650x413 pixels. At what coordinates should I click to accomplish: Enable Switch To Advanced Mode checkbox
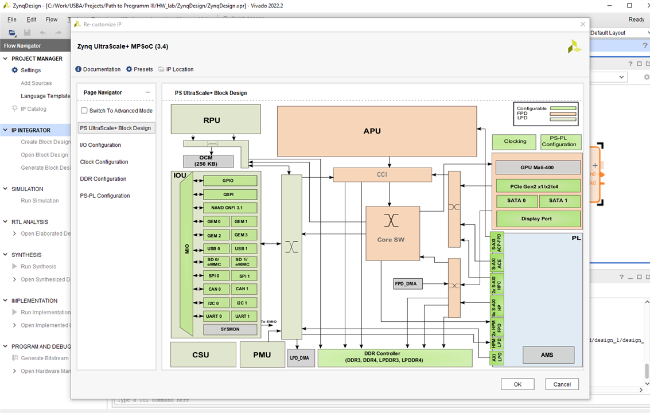click(x=84, y=111)
